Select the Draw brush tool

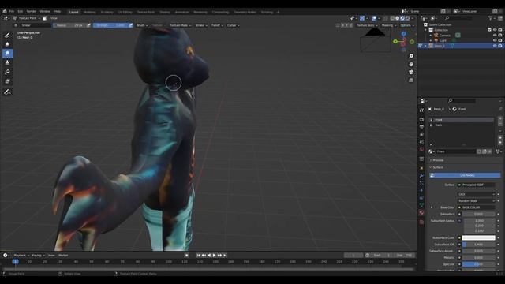(x=7, y=35)
